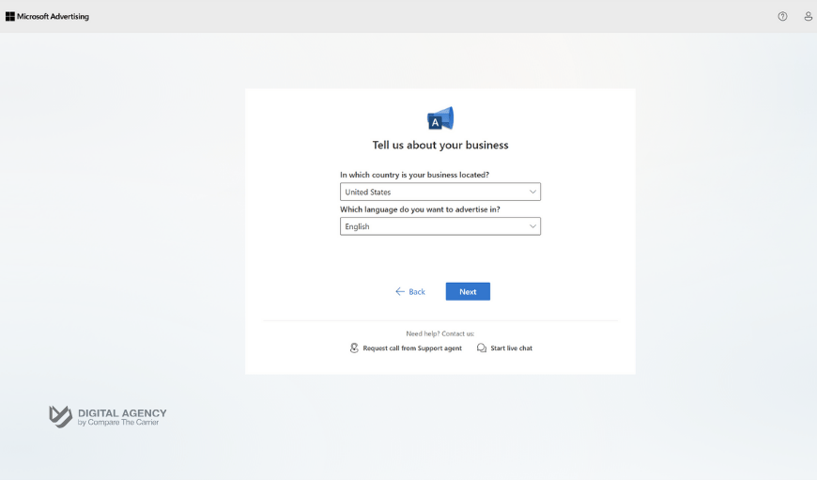Screen dimensions: 817x480
Task: Click the 'Tell us about your business' heading
Action: [440, 145]
